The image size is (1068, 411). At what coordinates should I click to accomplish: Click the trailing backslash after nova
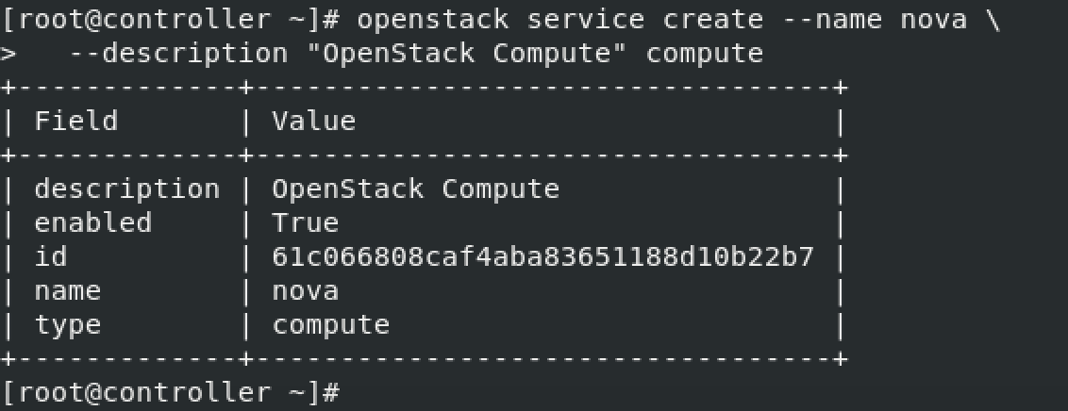(993, 21)
